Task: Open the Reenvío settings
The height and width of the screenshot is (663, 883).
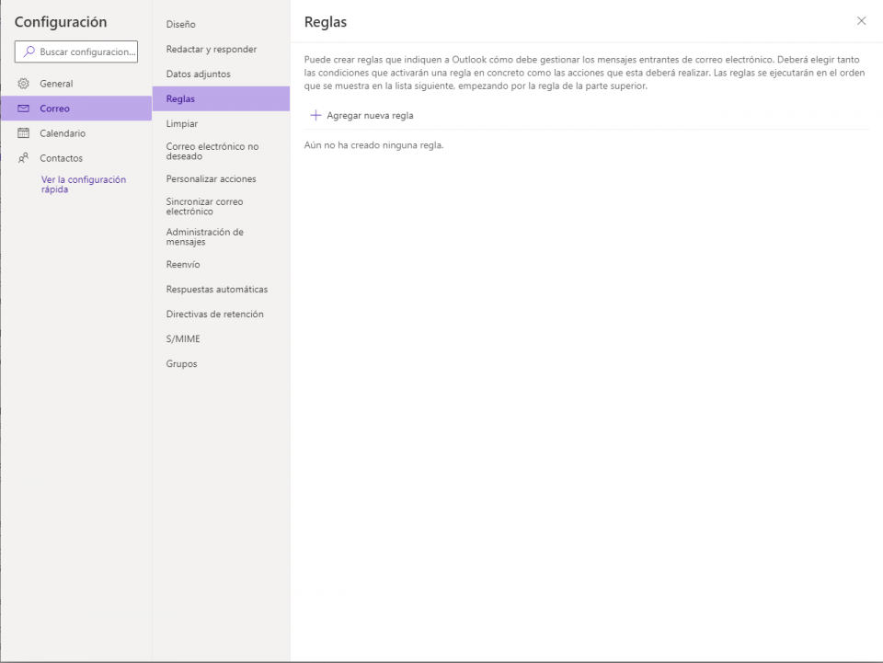Action: 181,264
